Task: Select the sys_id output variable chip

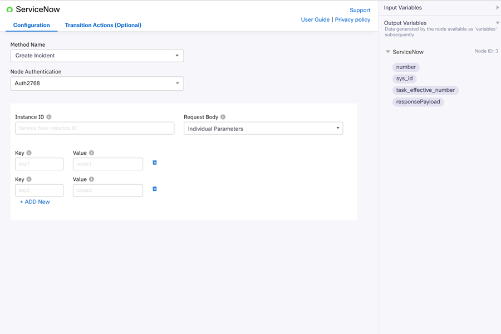Action: [405, 78]
